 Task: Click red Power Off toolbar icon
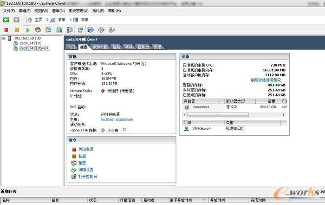[6, 30]
